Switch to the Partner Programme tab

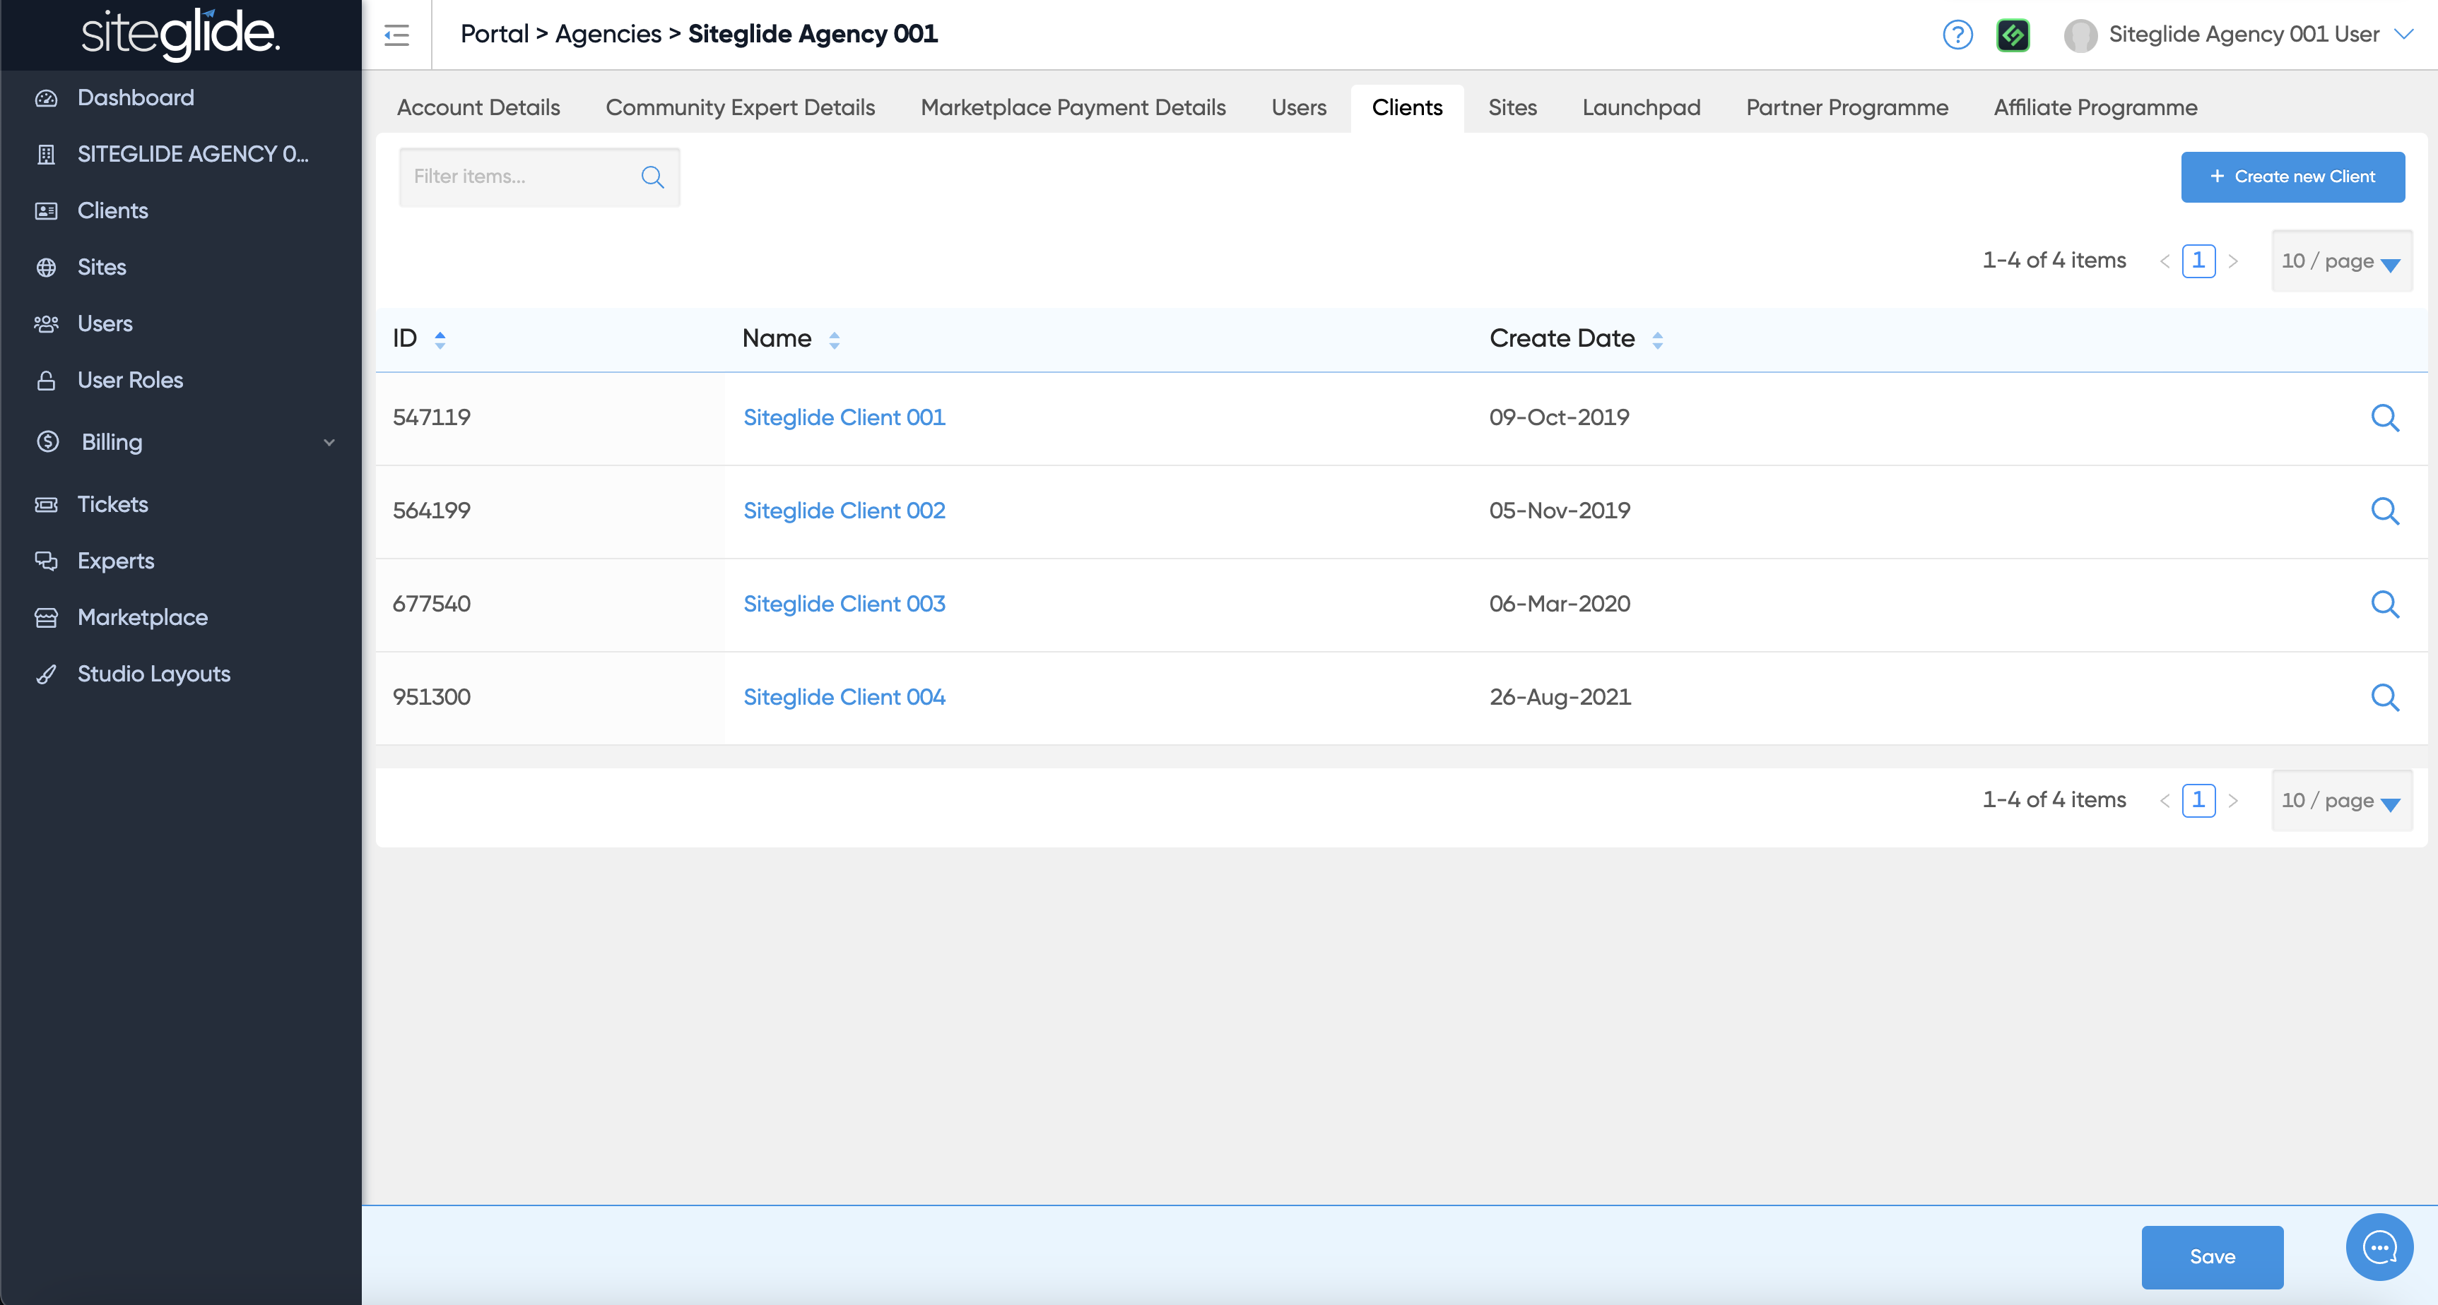coord(1847,108)
